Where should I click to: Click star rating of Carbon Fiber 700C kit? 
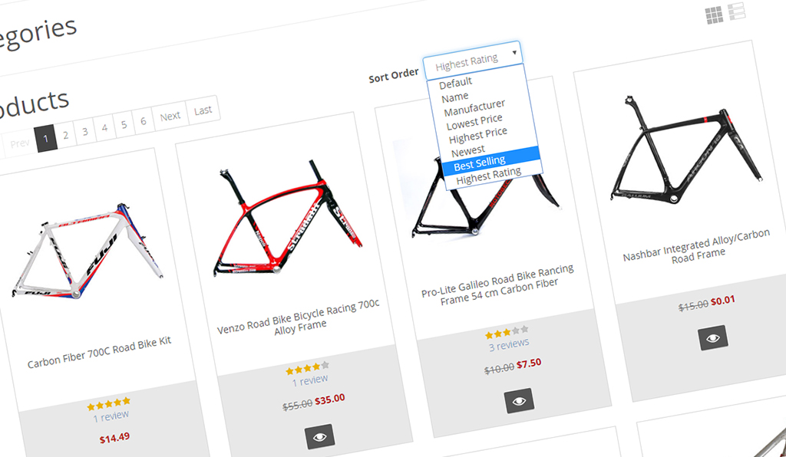tap(108, 402)
